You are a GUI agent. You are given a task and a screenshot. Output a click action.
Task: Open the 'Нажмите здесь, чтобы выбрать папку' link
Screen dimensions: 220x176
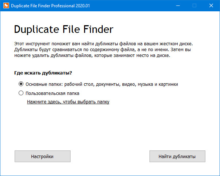click(68, 102)
